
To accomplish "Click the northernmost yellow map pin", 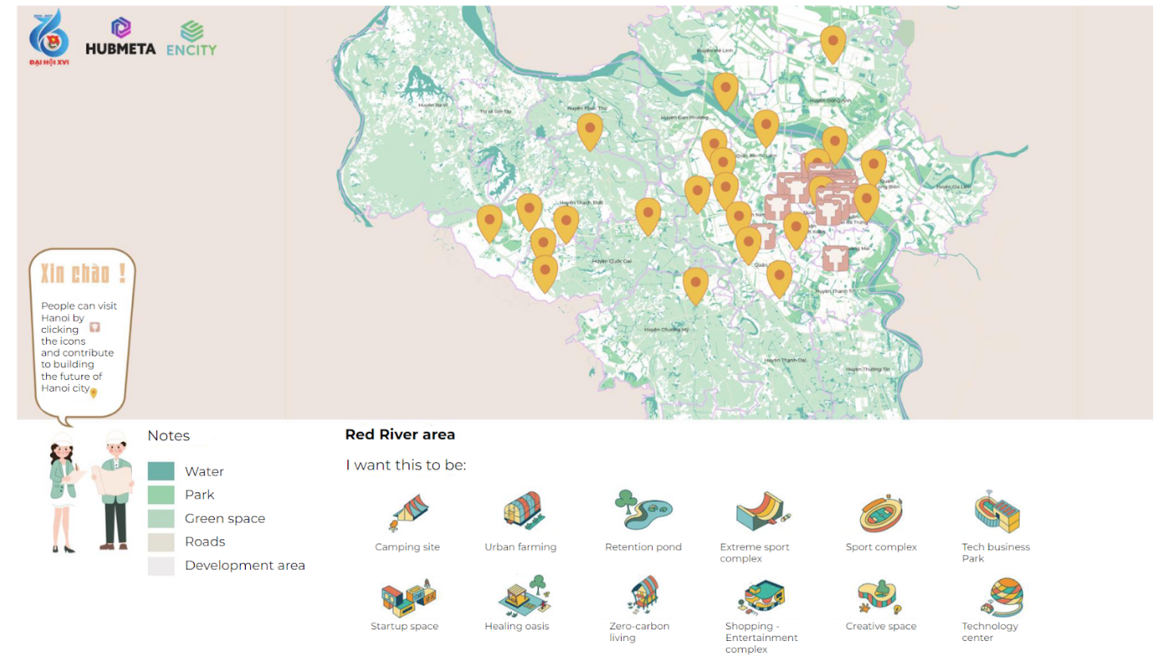I will 832,42.
